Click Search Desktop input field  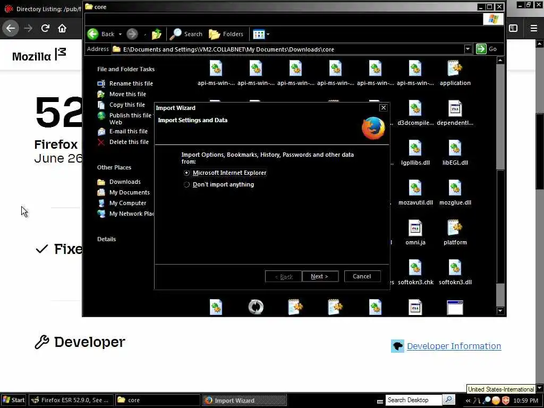click(x=413, y=400)
